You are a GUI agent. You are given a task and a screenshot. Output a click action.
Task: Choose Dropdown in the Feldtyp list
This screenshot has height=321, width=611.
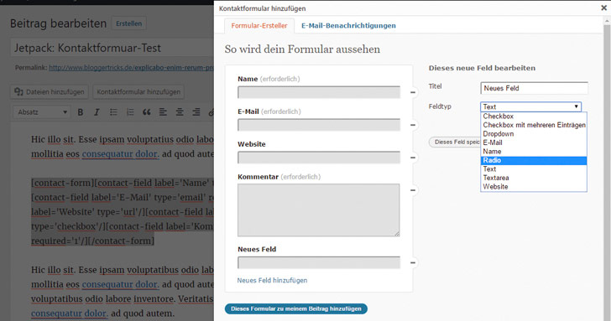(x=534, y=134)
